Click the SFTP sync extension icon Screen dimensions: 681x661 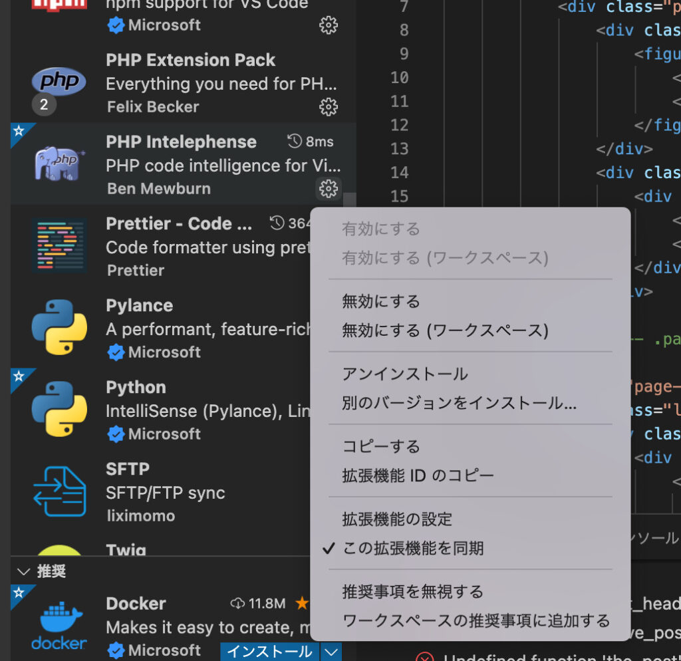point(59,490)
